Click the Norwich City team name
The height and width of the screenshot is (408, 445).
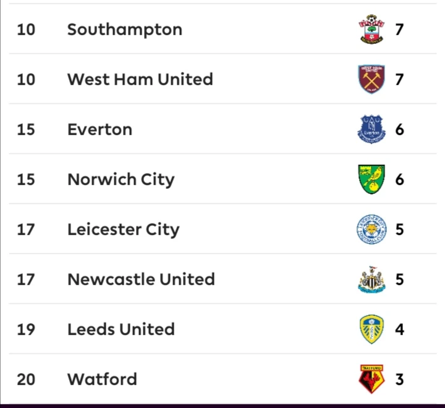pyautogui.click(x=121, y=179)
